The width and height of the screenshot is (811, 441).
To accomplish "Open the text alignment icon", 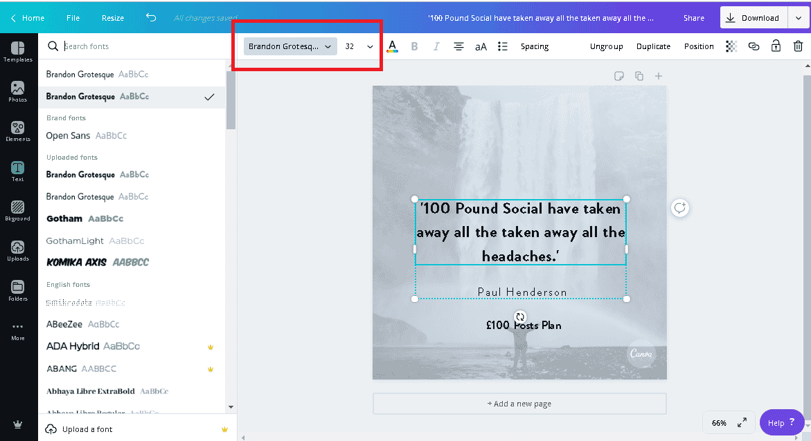I will pos(458,46).
